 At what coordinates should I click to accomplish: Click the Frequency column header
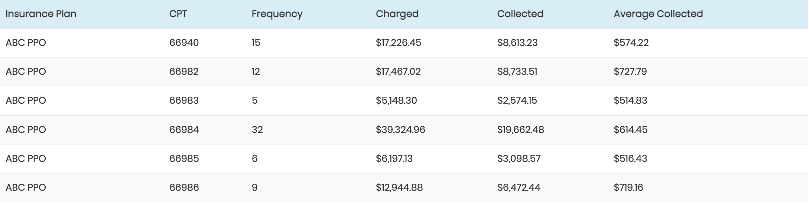coord(277,14)
